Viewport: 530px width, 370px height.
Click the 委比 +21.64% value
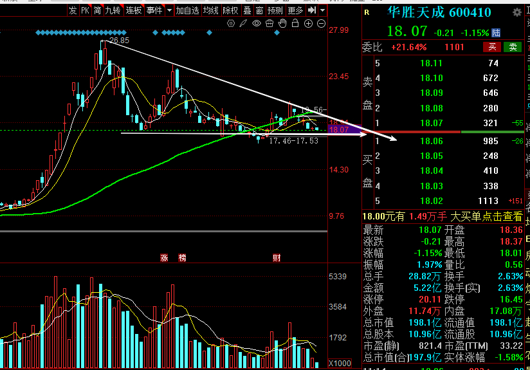point(408,48)
